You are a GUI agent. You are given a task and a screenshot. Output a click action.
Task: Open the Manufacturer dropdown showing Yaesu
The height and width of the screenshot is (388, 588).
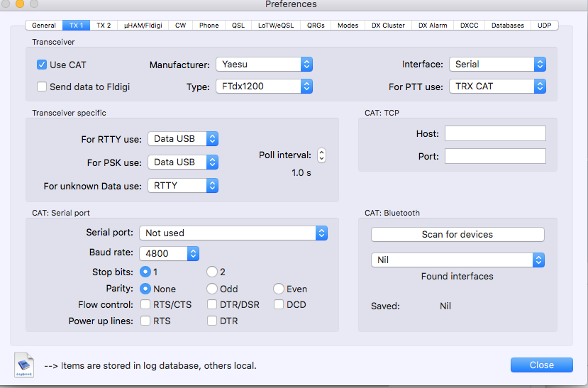pos(265,65)
